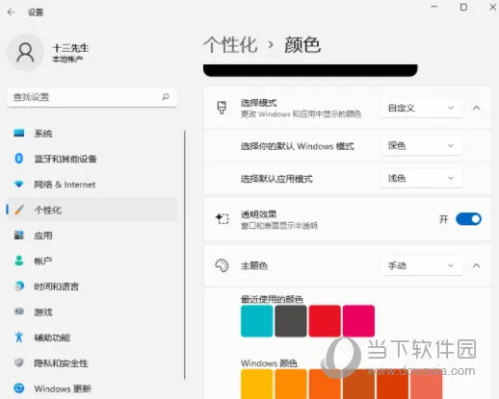Open 游戏 settings page
Screen dimensions: 499x399
92,312
